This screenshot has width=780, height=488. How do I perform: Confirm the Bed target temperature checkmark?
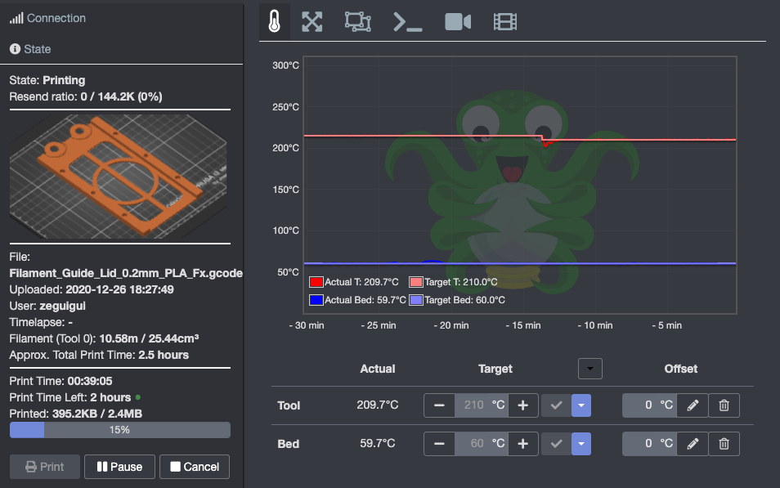point(556,444)
